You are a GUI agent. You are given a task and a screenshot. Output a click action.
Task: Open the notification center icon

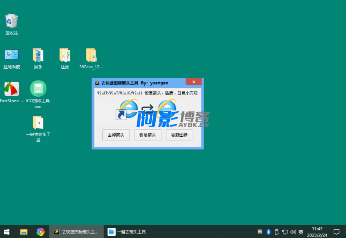(336, 232)
